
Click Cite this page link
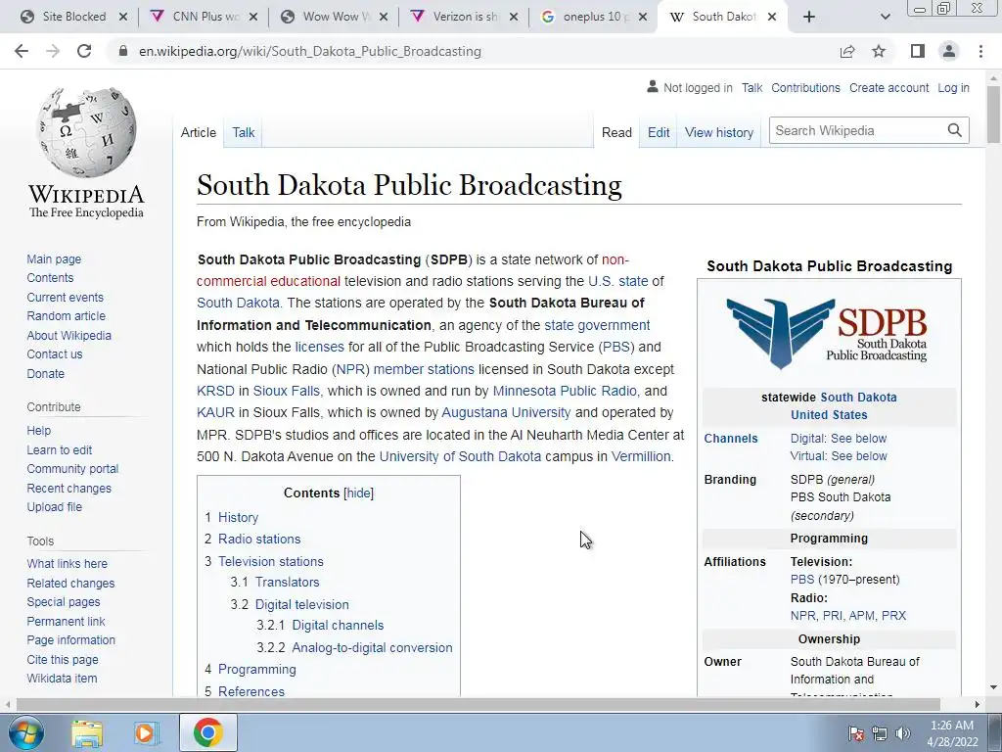(63, 659)
